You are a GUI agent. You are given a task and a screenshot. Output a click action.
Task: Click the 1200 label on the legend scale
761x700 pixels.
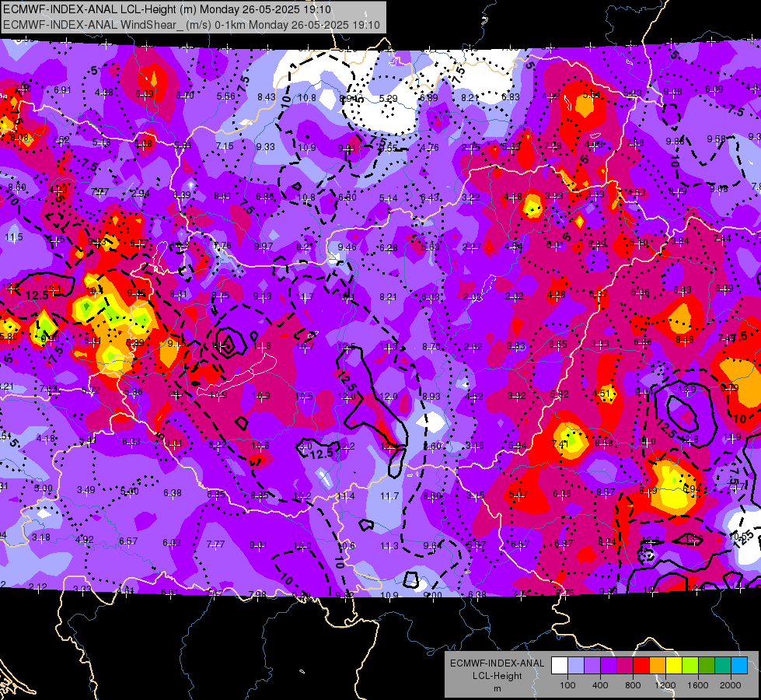tap(665, 685)
